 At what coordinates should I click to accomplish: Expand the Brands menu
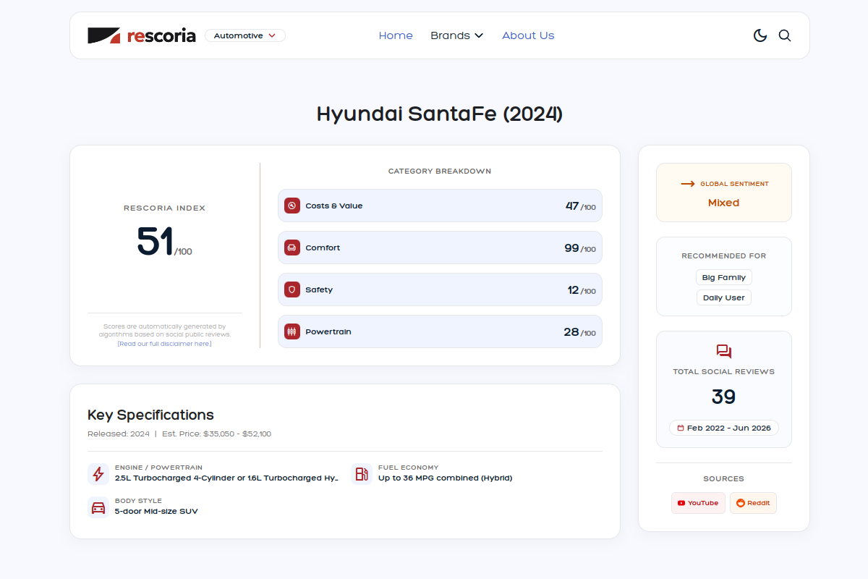click(456, 35)
